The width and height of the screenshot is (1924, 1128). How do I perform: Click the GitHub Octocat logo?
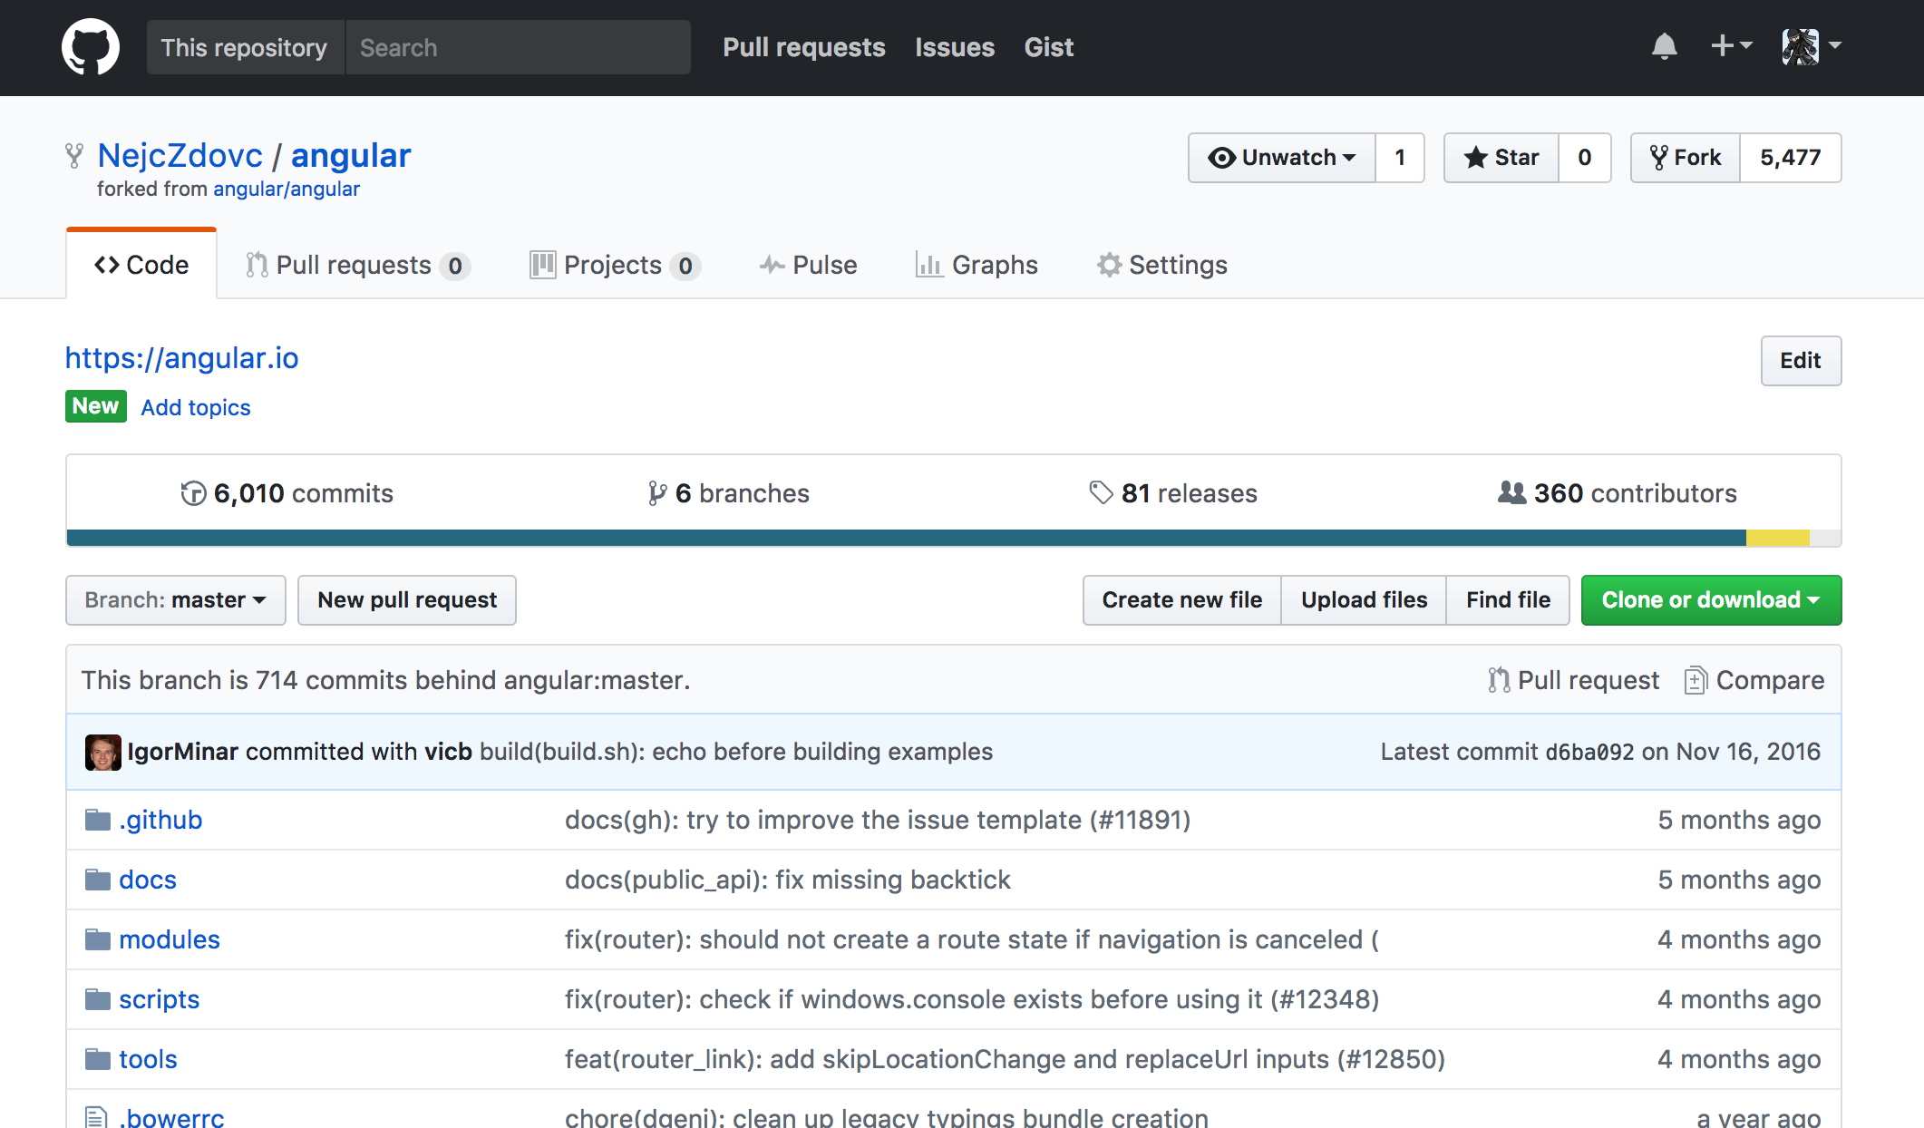click(x=91, y=47)
